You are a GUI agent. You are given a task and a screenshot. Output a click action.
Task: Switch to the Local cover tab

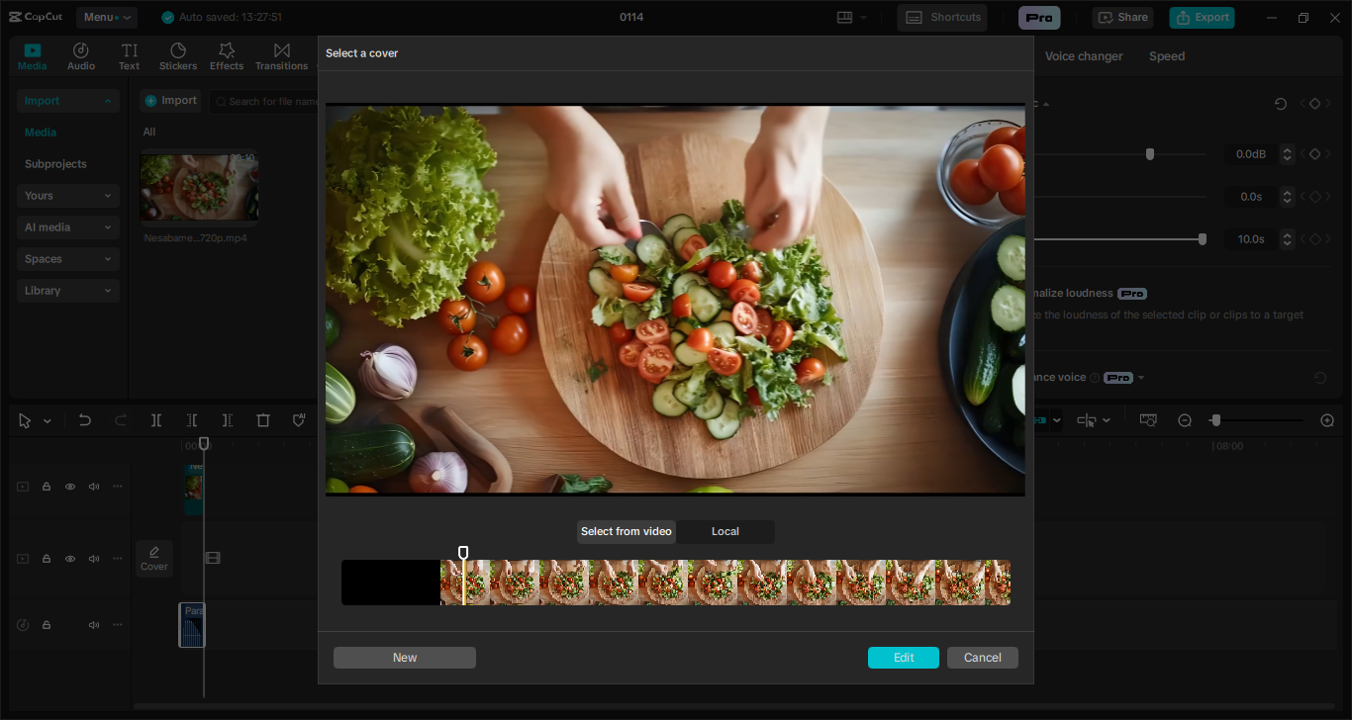[x=724, y=532]
